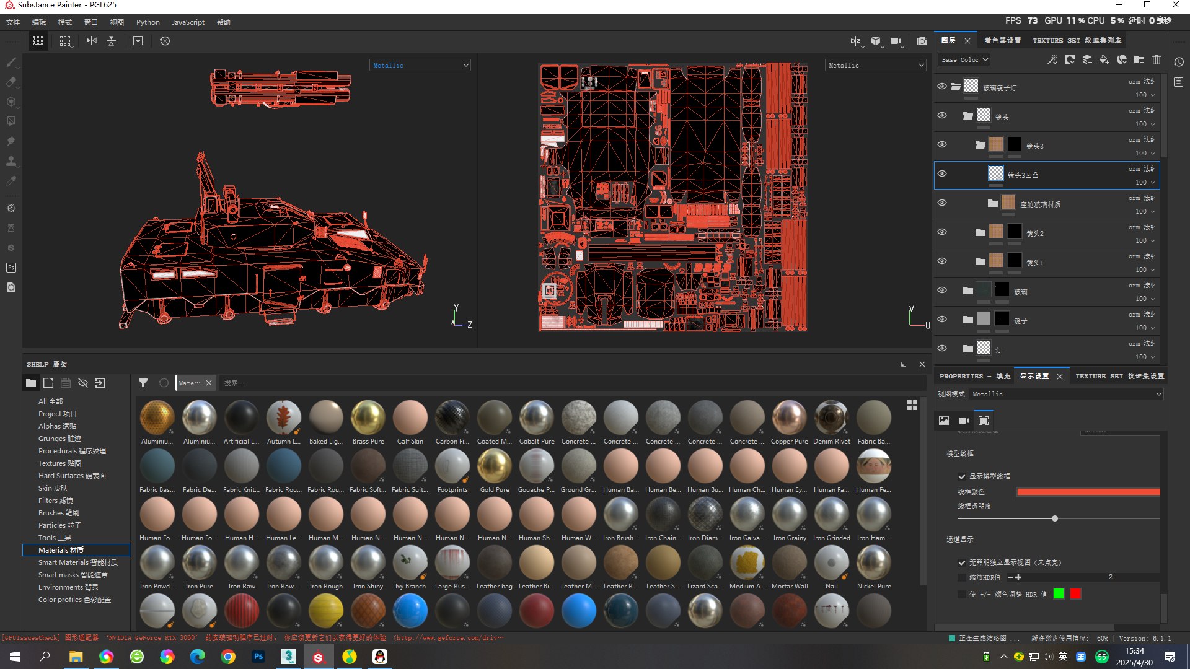Uncheck the 显示模型线框 checkbox
Screen dimensions: 1190x669
[x=962, y=476]
